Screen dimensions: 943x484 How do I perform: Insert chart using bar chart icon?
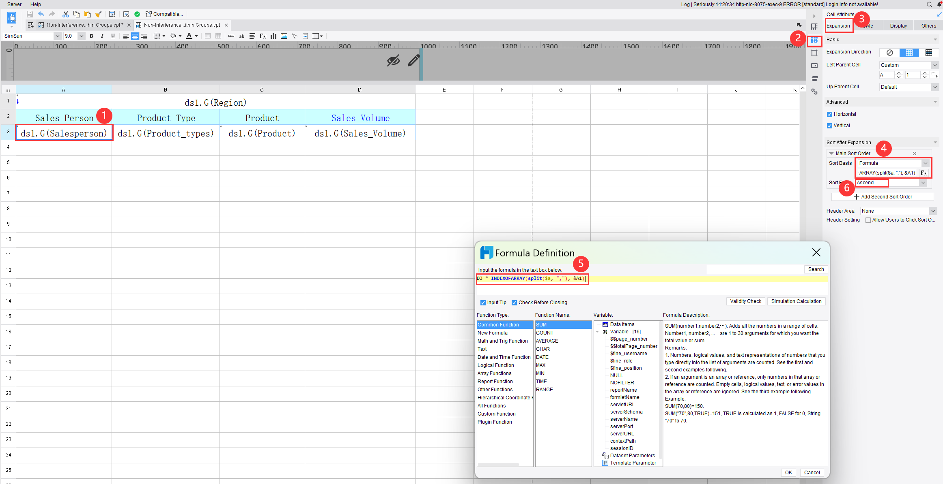(x=273, y=36)
